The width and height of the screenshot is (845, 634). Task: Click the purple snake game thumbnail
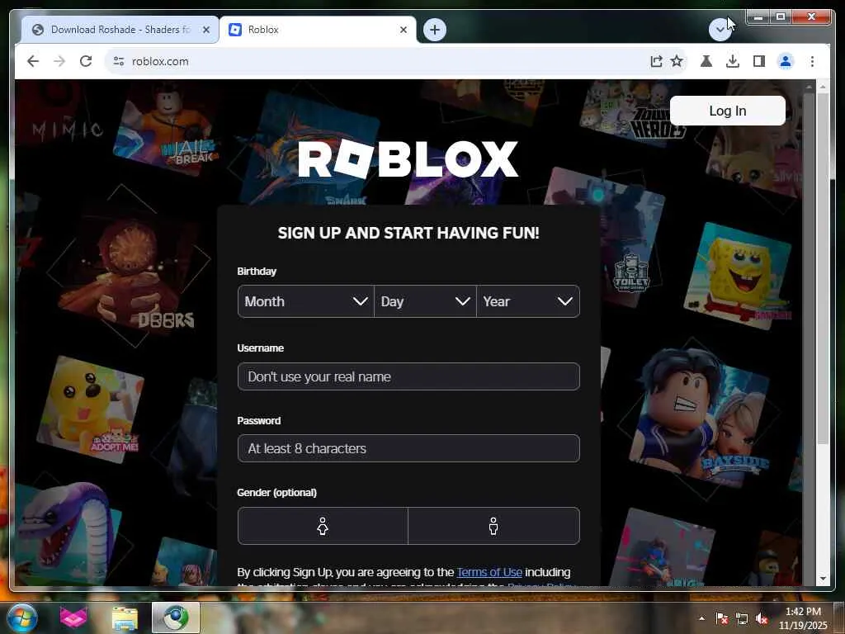coord(68,534)
